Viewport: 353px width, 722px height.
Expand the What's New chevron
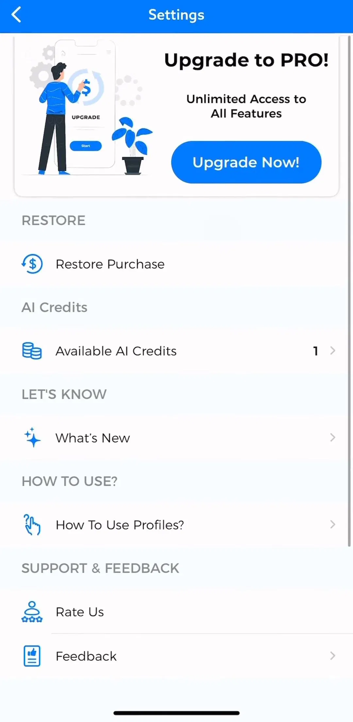click(x=333, y=438)
